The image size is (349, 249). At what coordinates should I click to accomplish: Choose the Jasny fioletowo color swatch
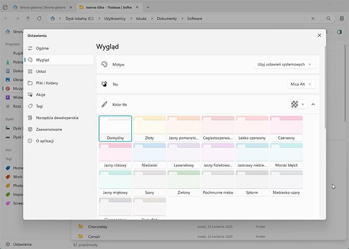tap(218, 156)
